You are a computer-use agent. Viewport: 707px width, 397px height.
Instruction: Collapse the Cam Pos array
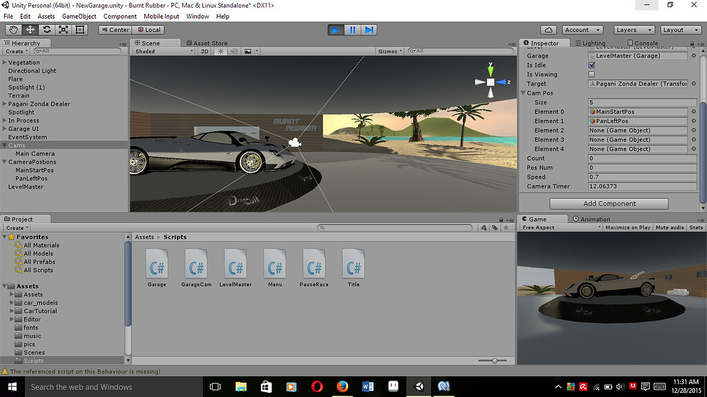tap(523, 93)
